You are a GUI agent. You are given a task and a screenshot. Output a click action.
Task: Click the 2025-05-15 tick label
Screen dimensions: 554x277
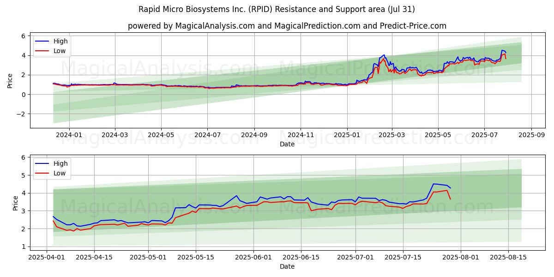196,257
